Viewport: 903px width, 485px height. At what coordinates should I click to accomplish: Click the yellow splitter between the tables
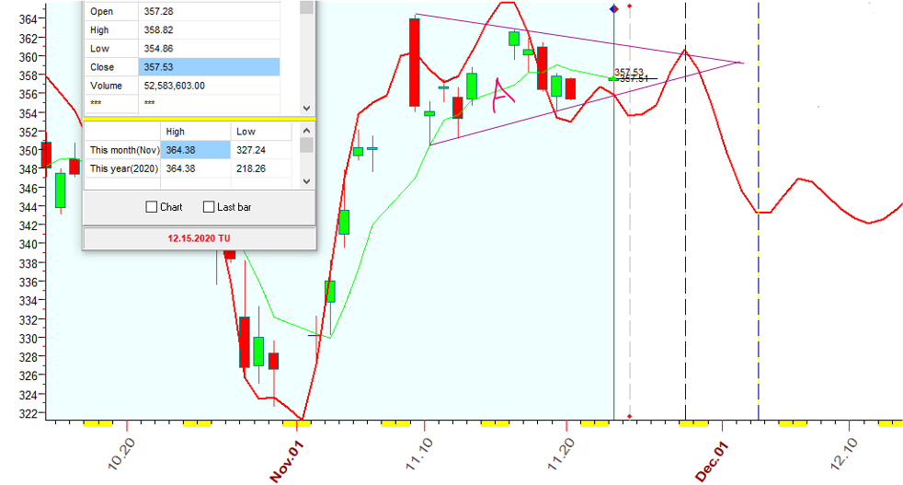click(x=199, y=119)
